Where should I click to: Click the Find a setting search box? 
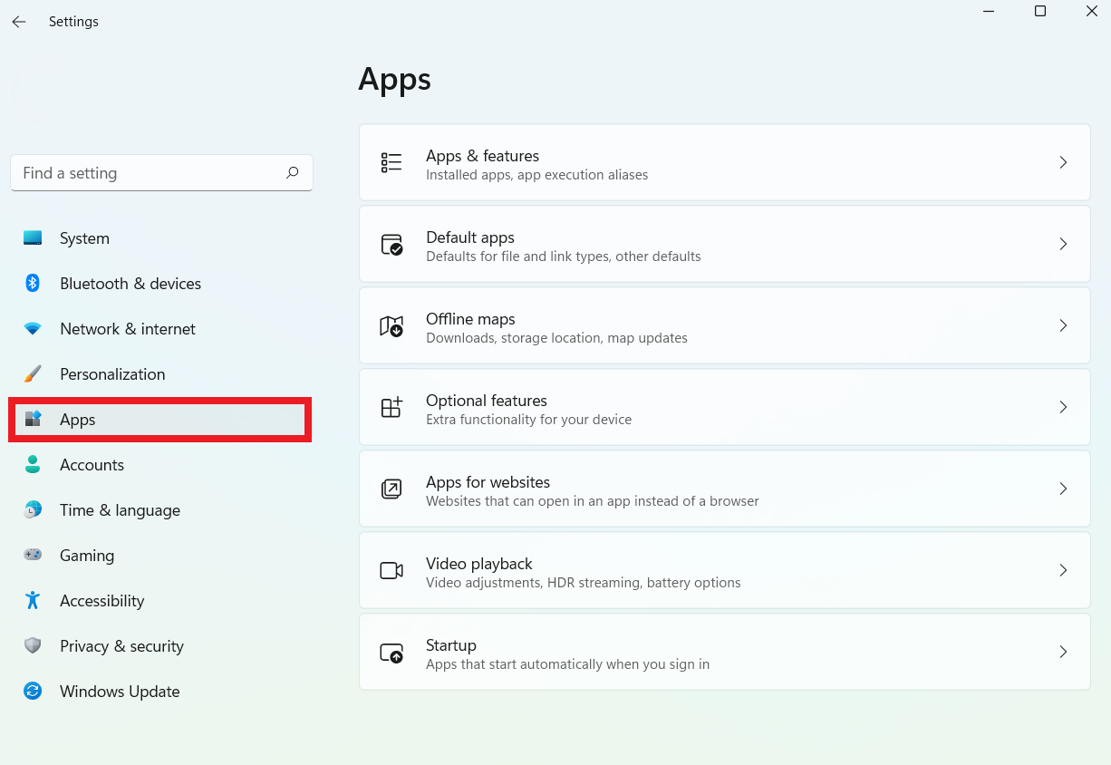click(x=161, y=173)
